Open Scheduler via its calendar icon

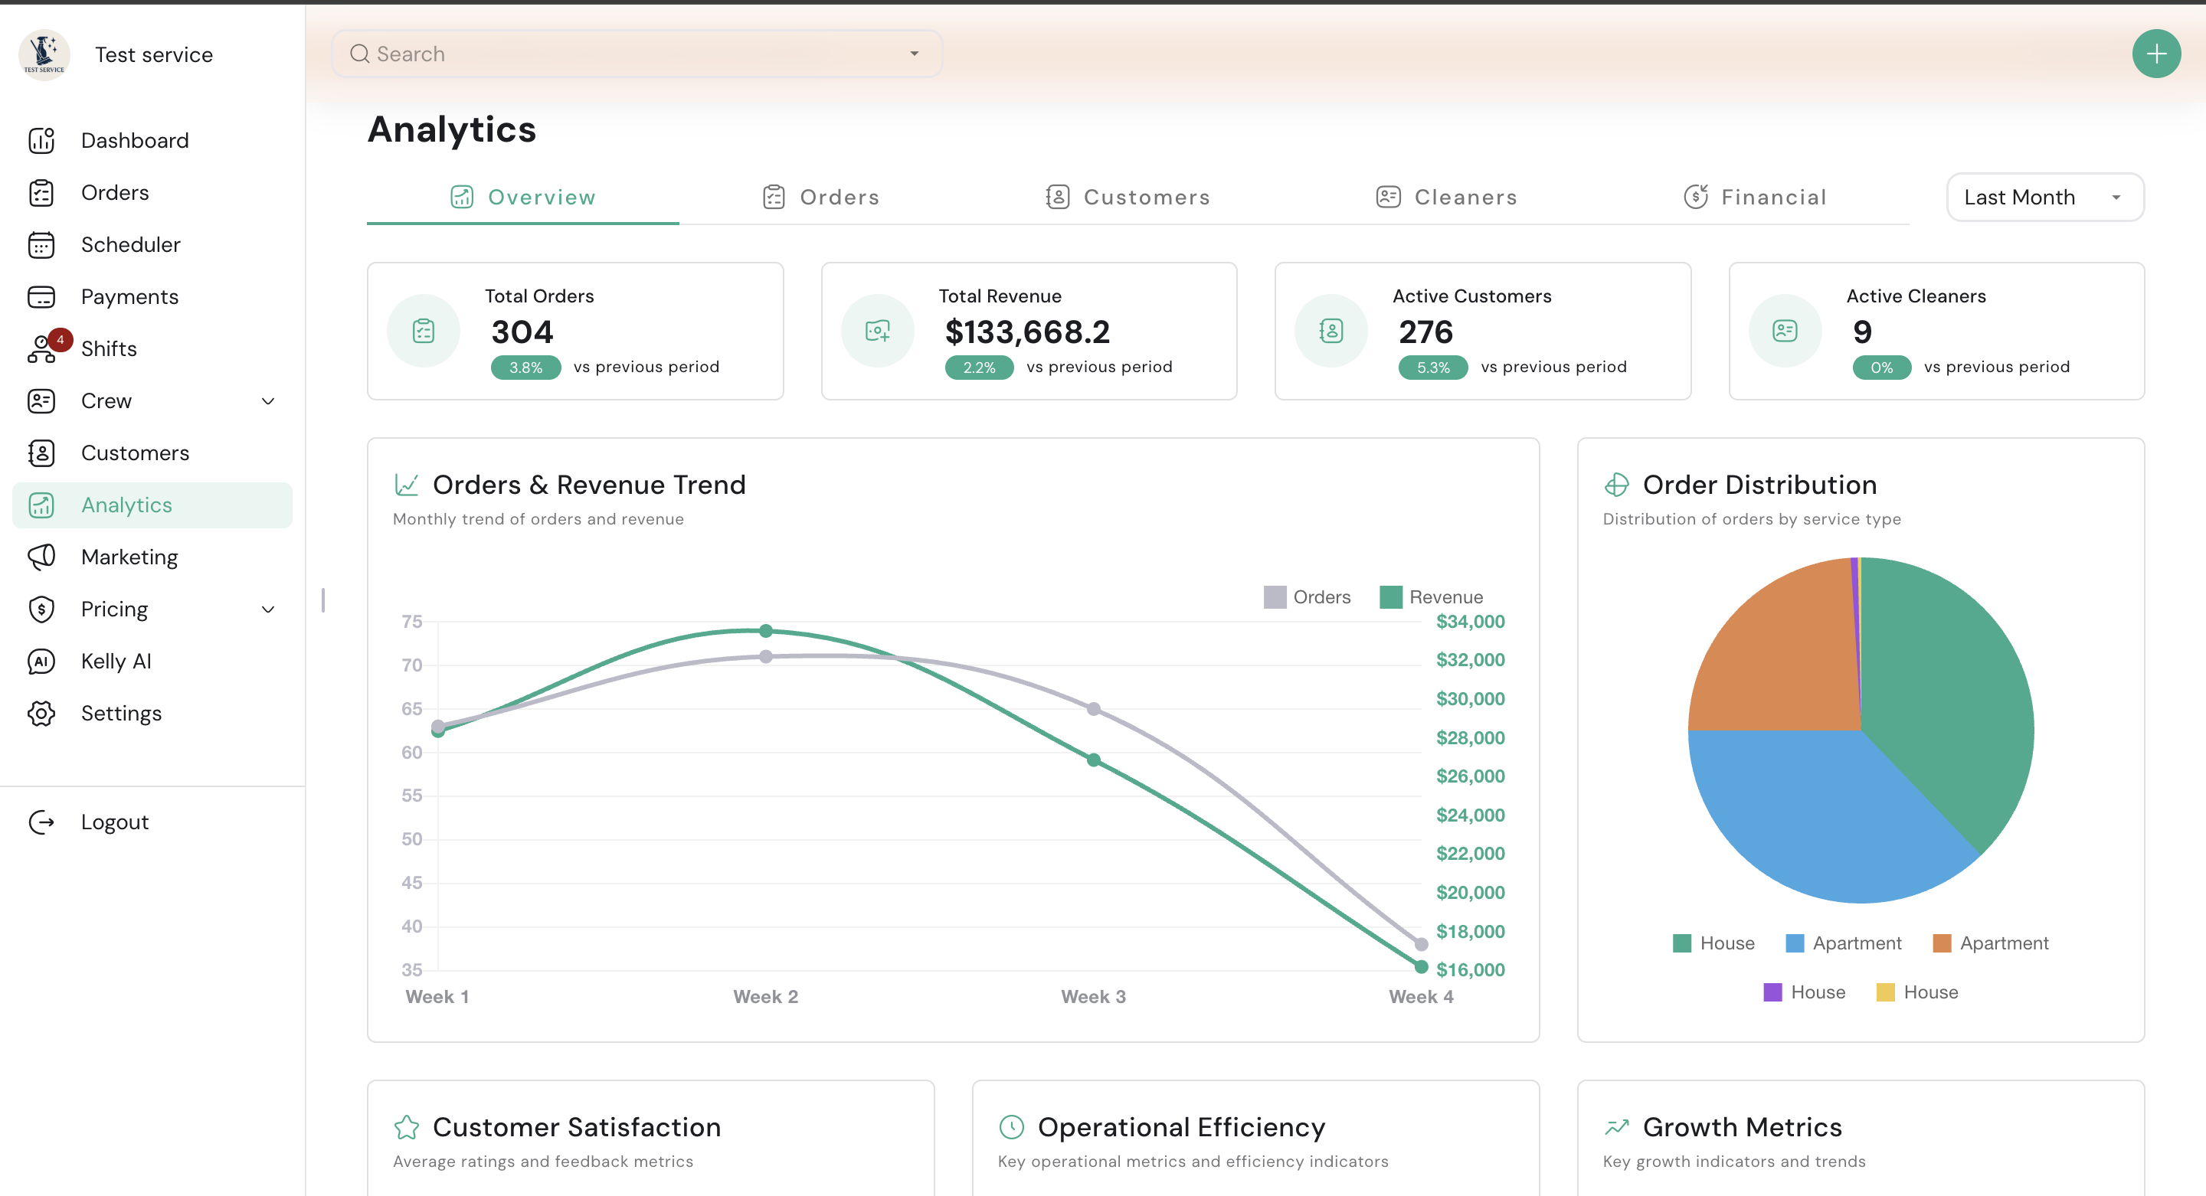pos(41,245)
